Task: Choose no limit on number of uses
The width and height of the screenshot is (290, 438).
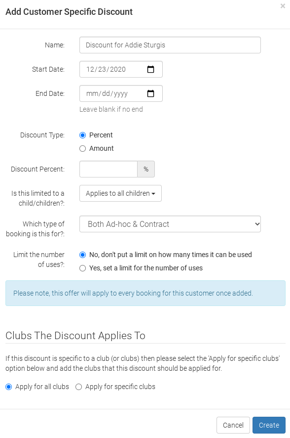Action: tap(82, 255)
